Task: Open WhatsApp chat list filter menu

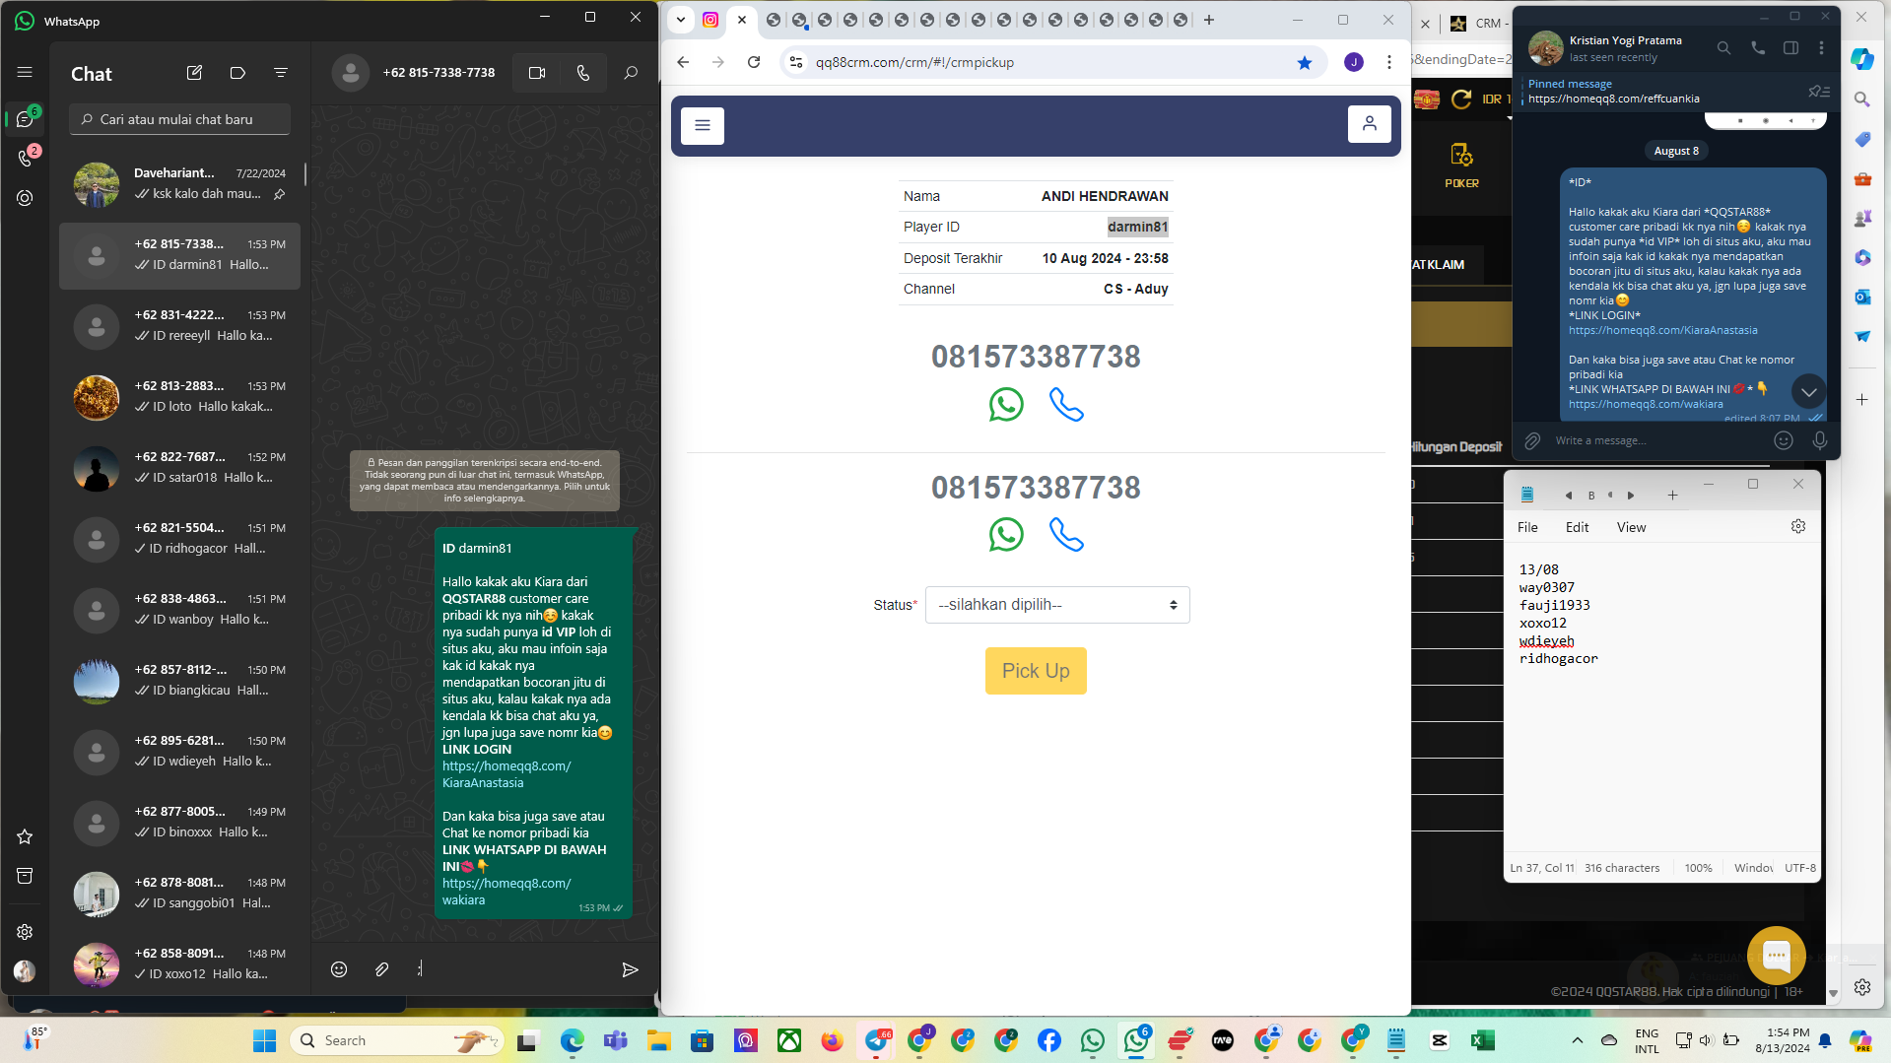Action: pos(281,73)
